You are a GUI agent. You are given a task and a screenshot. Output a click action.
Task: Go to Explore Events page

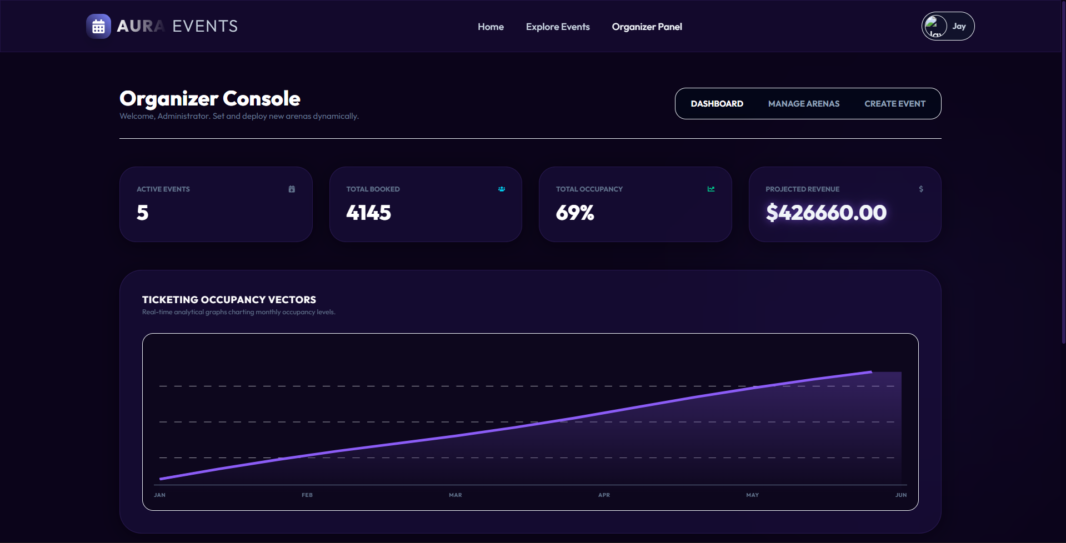(x=558, y=27)
